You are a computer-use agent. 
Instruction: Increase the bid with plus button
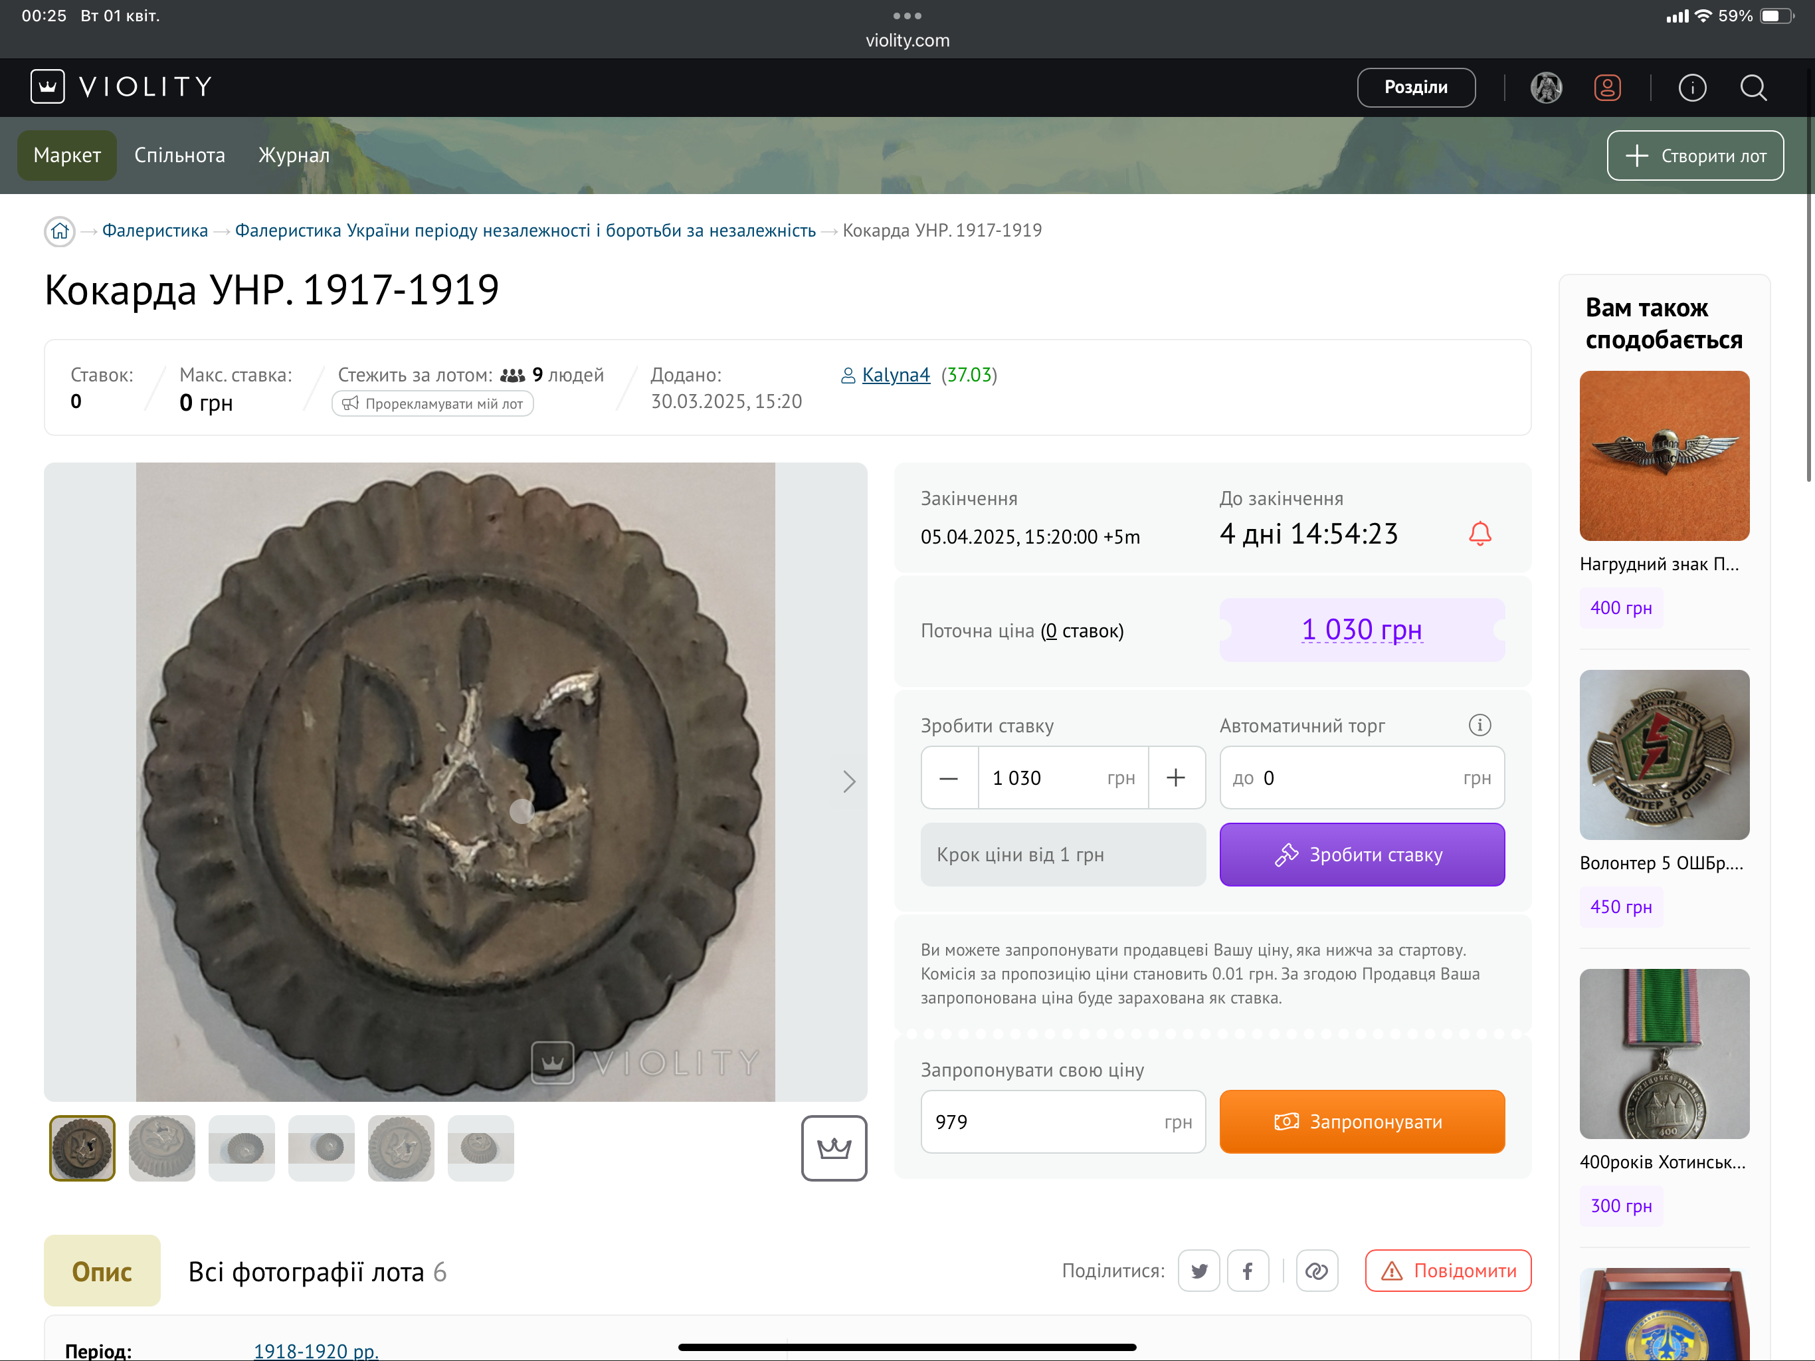1176,778
